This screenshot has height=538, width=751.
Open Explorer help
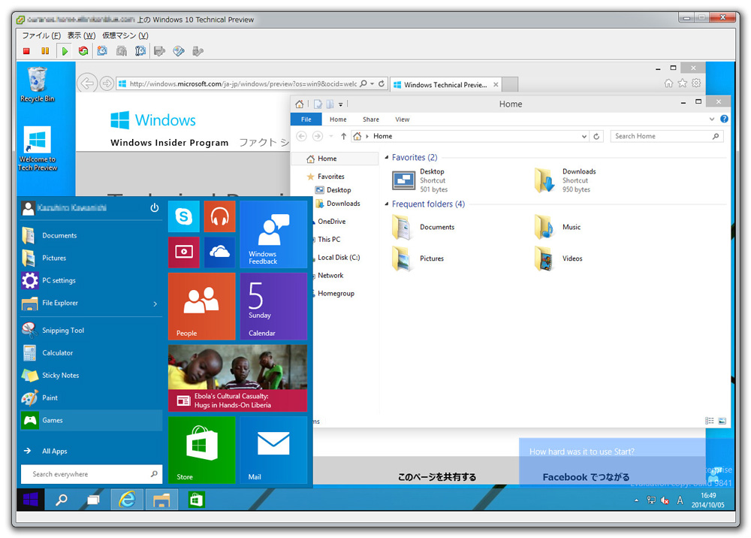pos(724,119)
